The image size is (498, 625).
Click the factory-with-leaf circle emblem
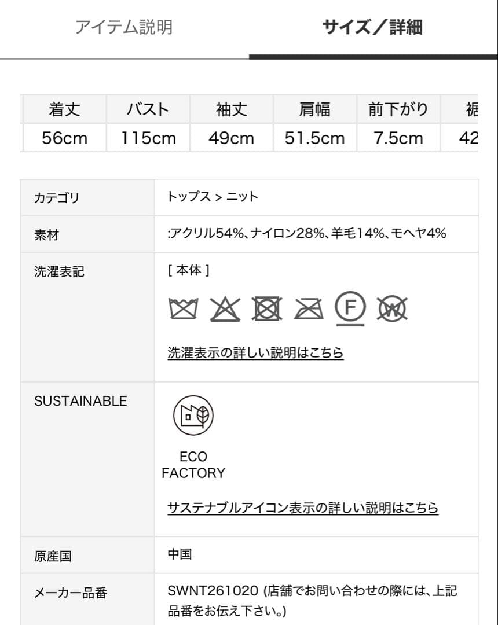(x=193, y=414)
